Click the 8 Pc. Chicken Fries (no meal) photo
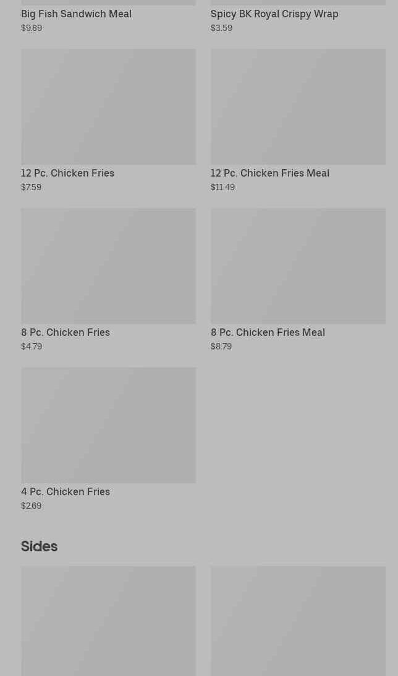 click(x=108, y=266)
